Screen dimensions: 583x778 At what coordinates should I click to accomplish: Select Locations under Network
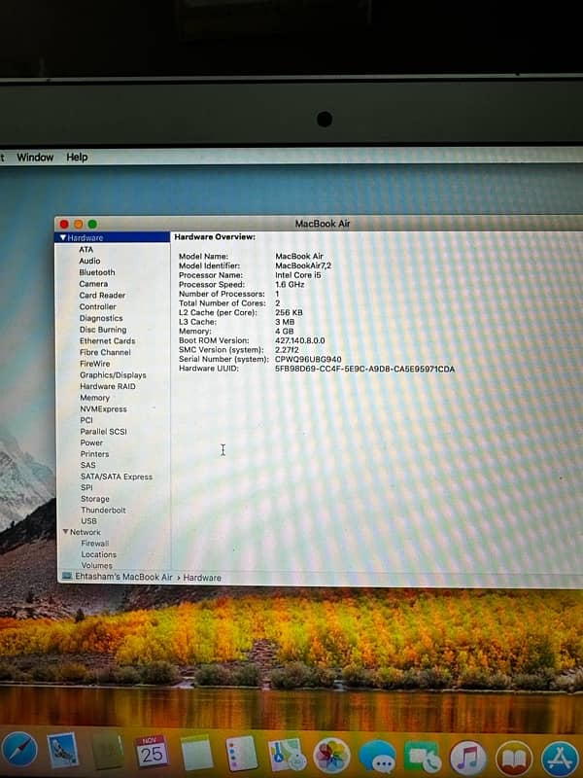[99, 554]
